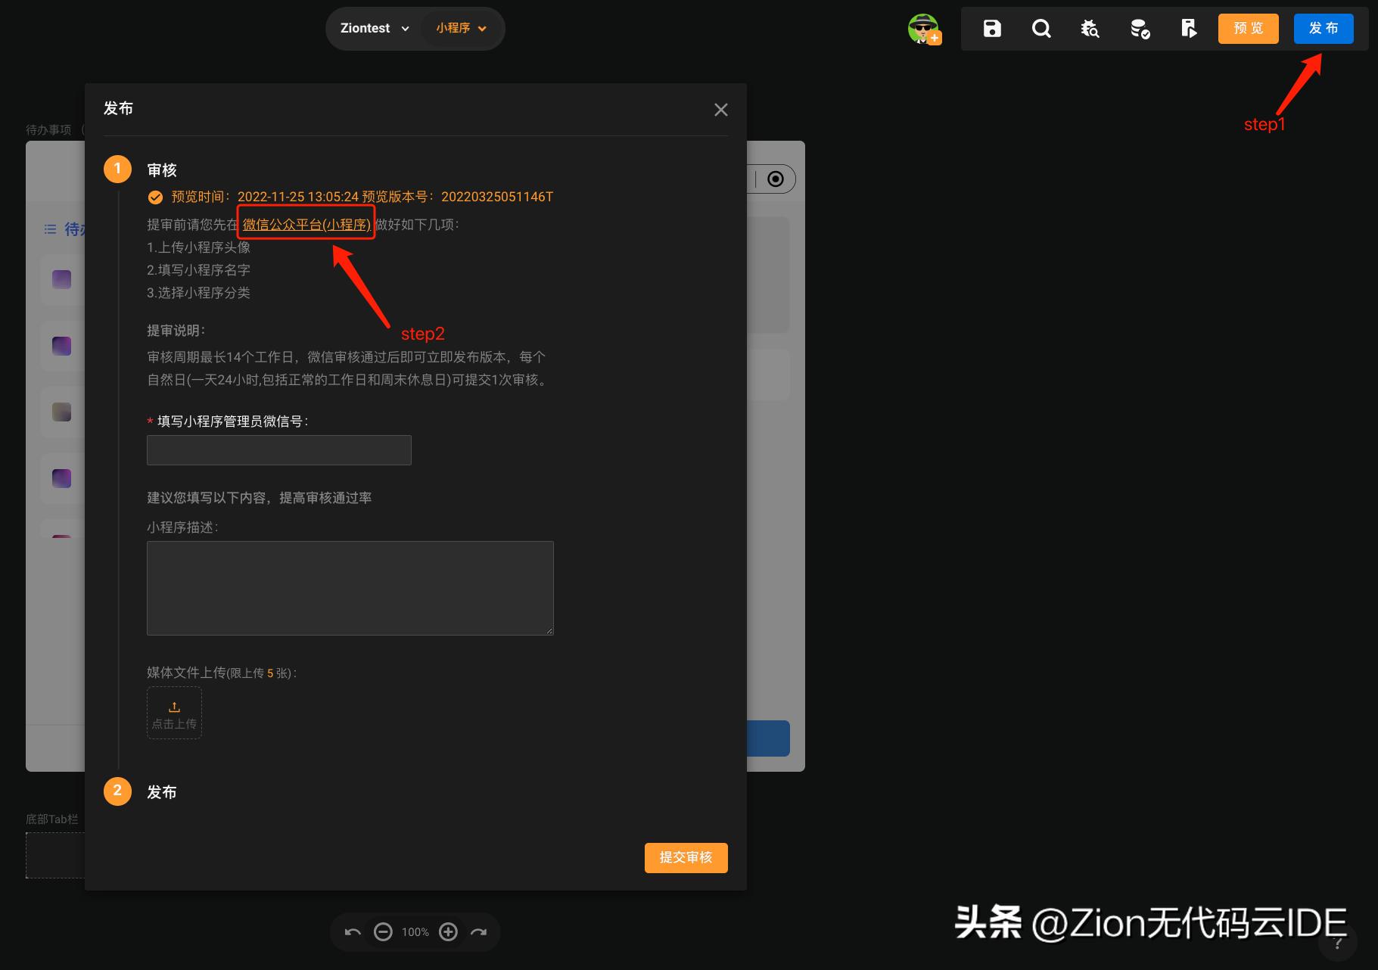Click the 点击上传 media upload area
The height and width of the screenshot is (970, 1378).
click(173, 713)
